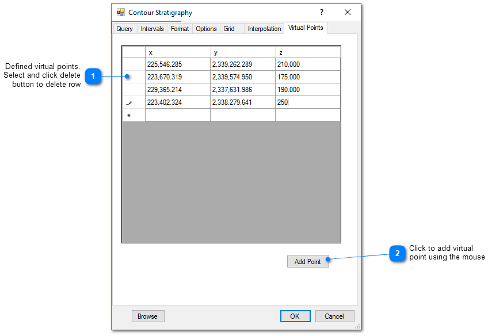
Task: Go to the Options tab
Action: [206, 29]
